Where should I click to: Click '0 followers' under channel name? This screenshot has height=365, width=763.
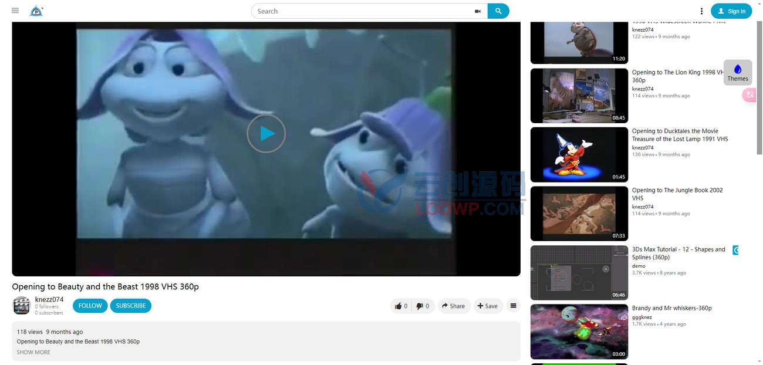47,306
